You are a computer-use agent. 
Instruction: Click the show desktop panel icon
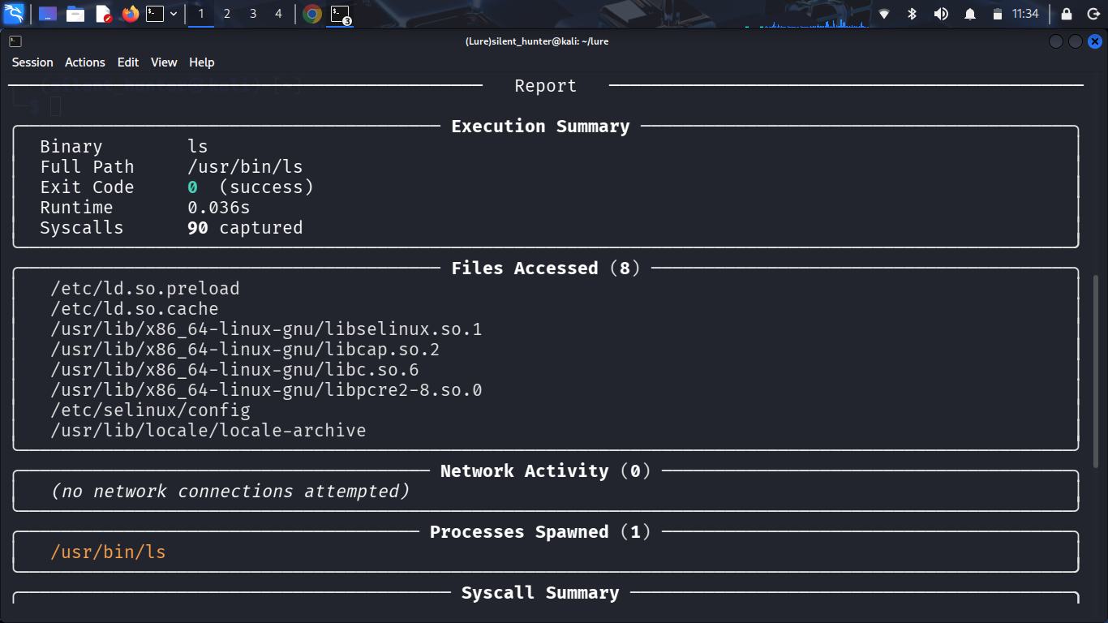coord(48,14)
